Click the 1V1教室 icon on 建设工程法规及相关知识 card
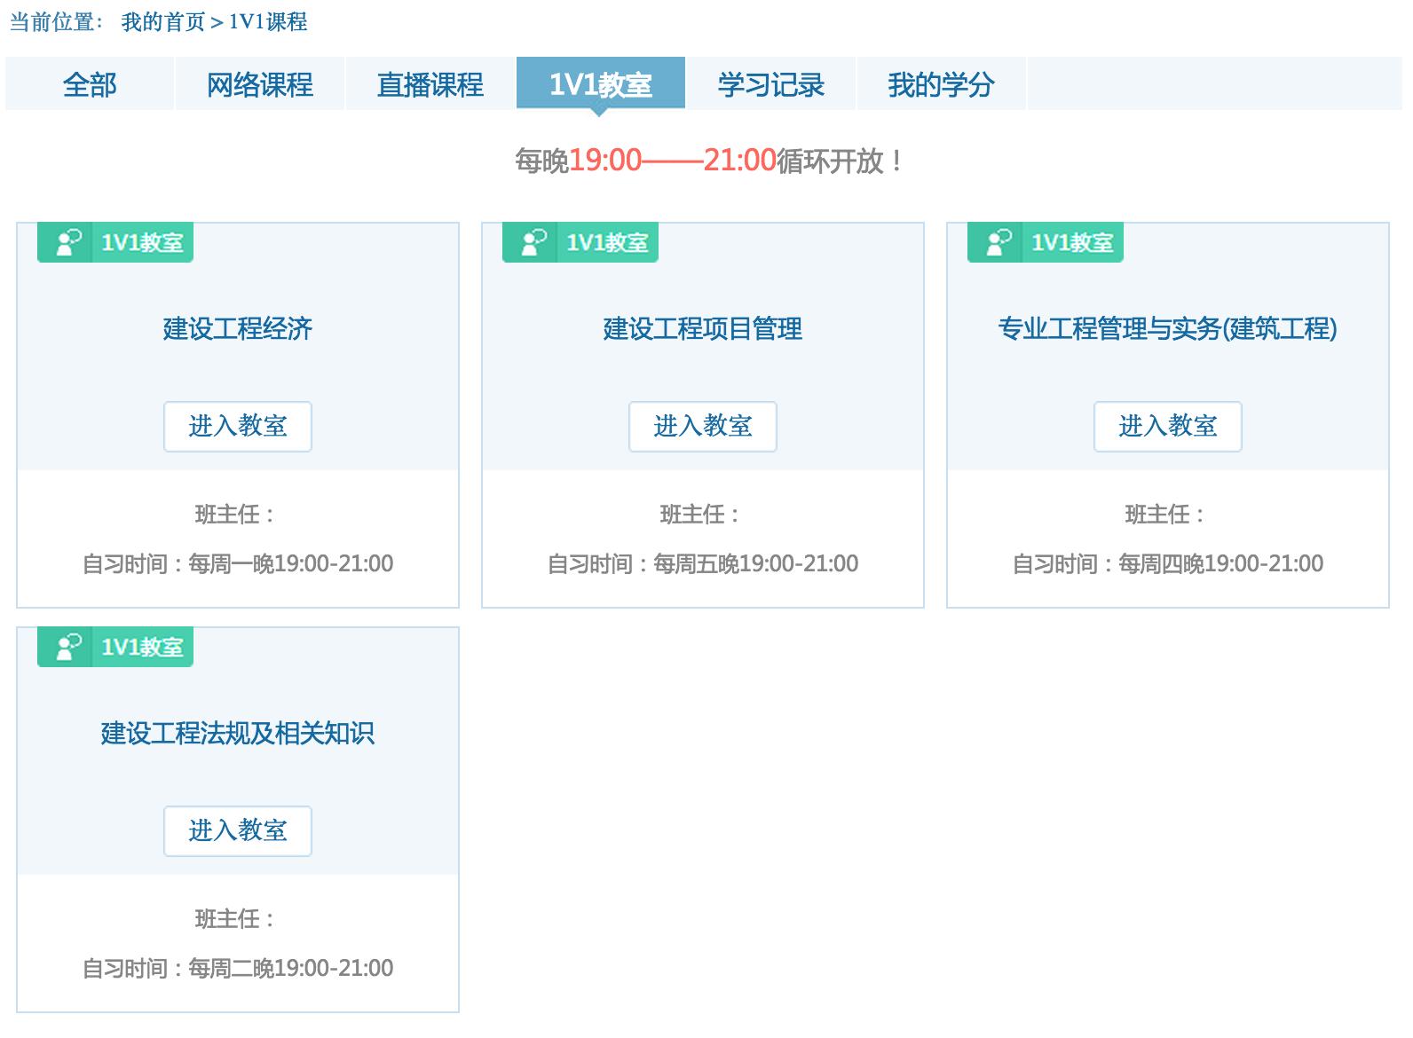Image resolution: width=1413 pixels, height=1038 pixels. click(68, 647)
